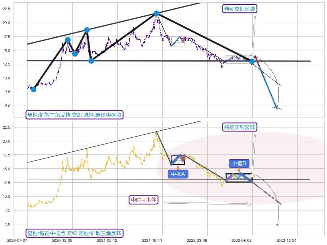
Task: Select the highest blue peak marker near 2021-10
Action: 156,14
